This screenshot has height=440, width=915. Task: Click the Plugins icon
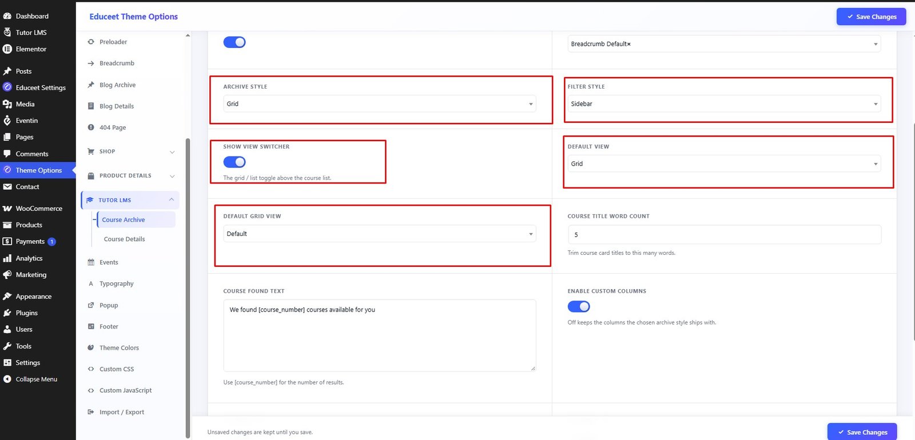(x=7, y=313)
